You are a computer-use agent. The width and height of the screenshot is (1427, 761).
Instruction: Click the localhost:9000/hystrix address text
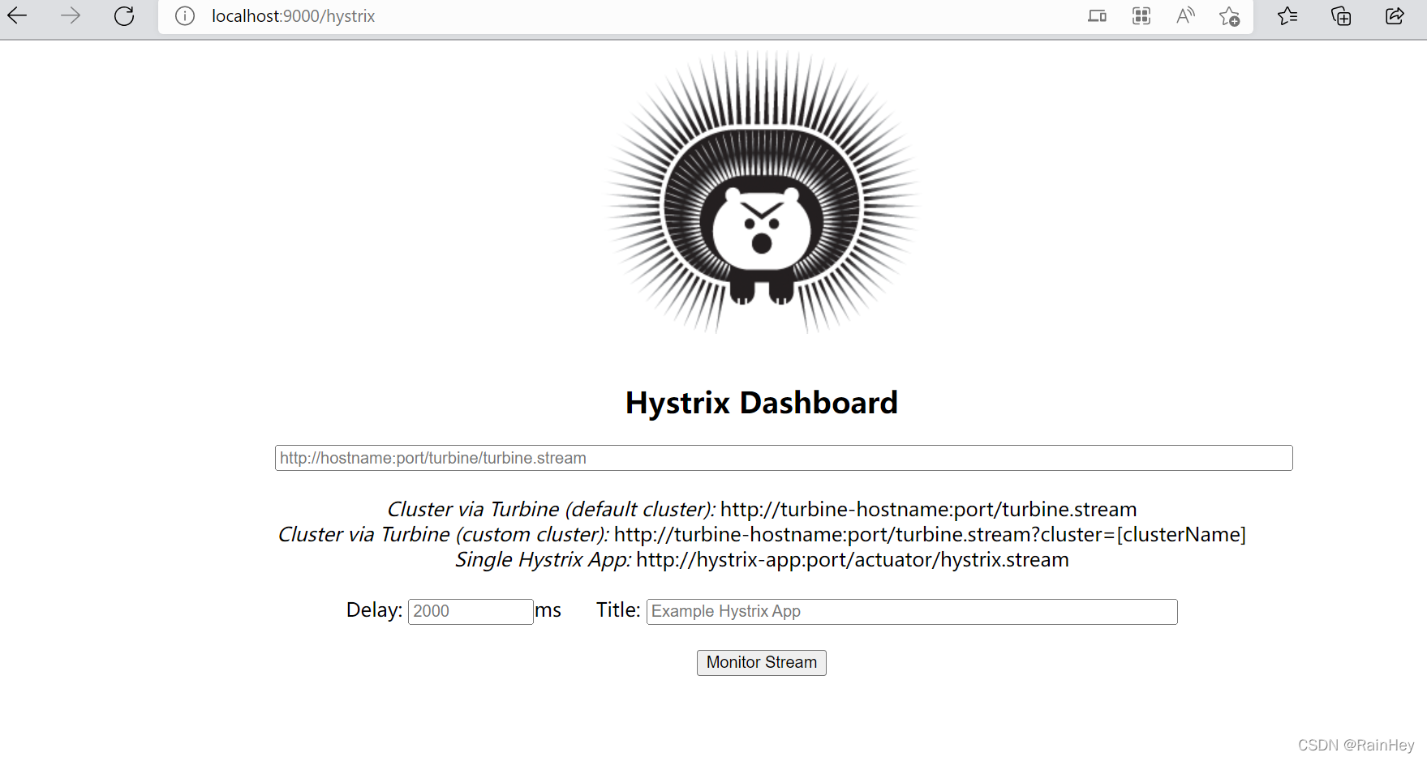(293, 16)
